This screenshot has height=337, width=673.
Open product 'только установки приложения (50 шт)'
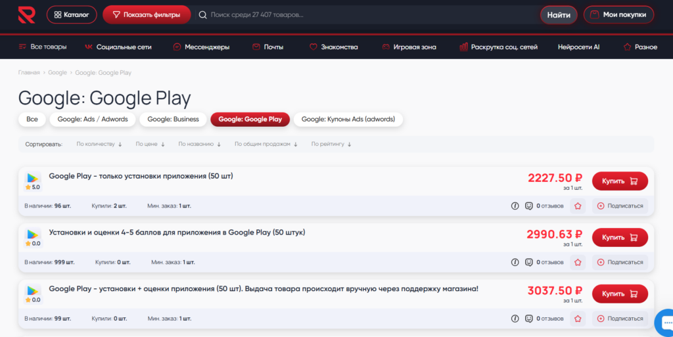(141, 176)
